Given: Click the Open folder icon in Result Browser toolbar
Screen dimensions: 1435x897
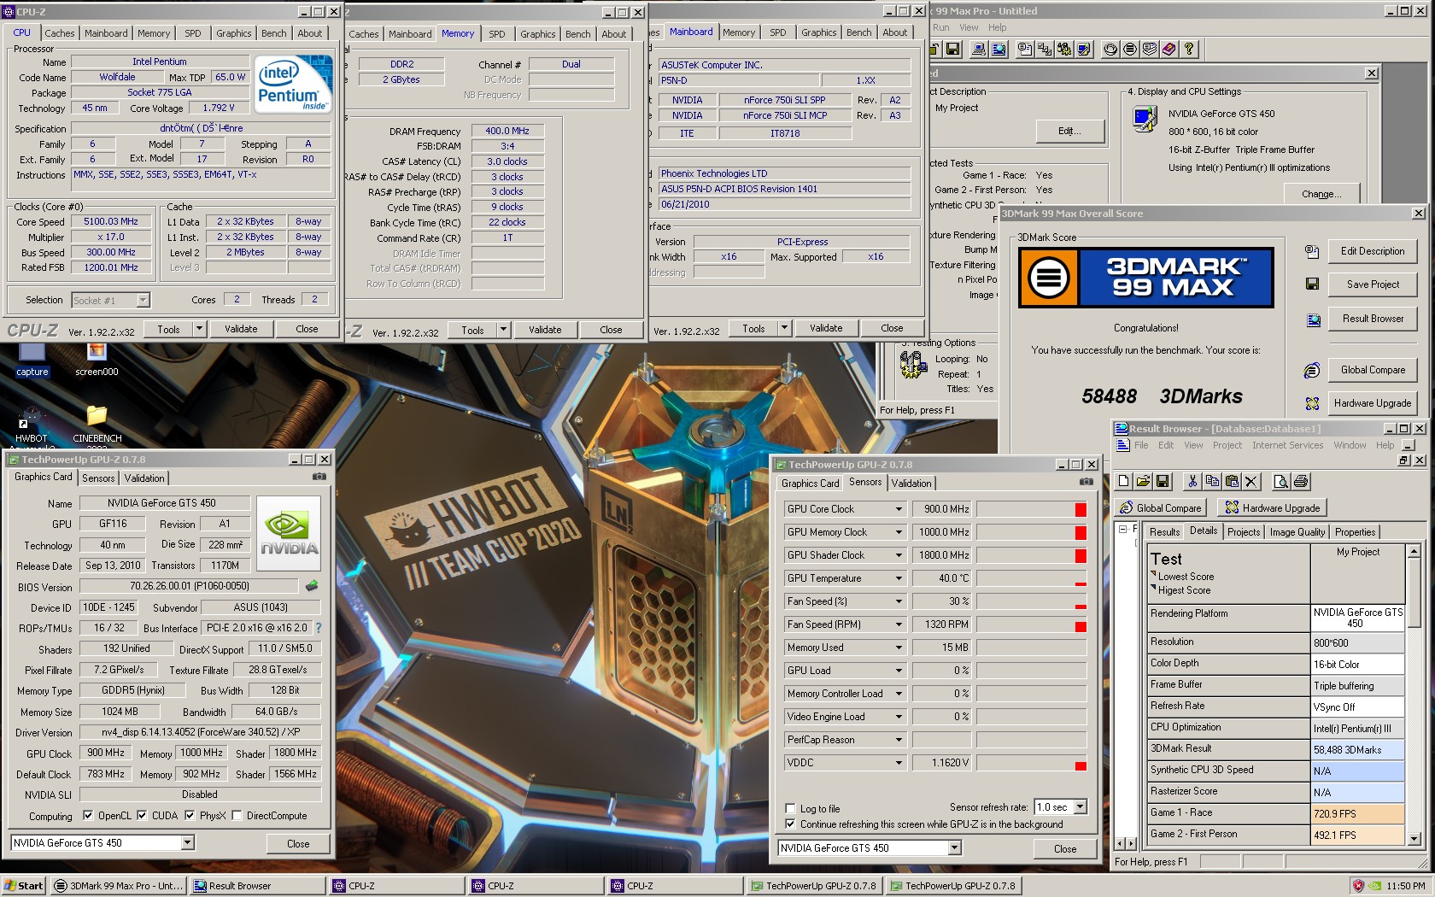Looking at the screenshot, I should coord(1143,482).
